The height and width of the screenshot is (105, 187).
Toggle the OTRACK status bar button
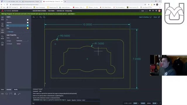(x=143, y=103)
